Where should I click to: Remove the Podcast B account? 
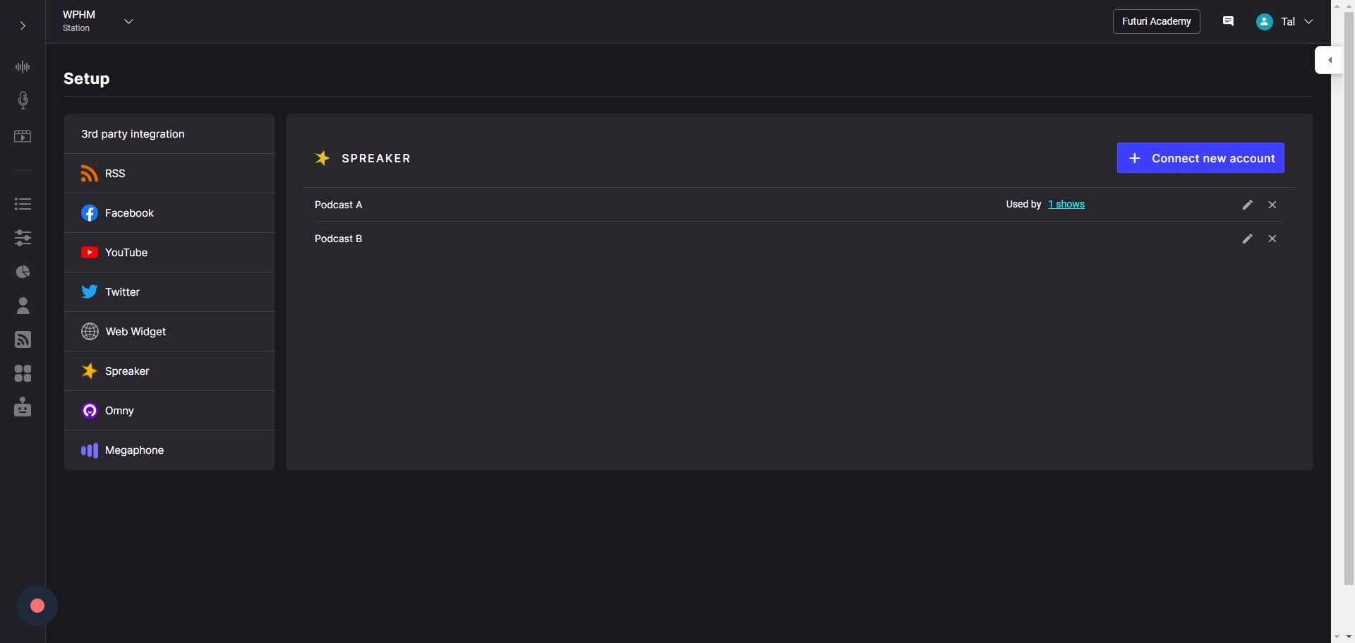[x=1272, y=239]
